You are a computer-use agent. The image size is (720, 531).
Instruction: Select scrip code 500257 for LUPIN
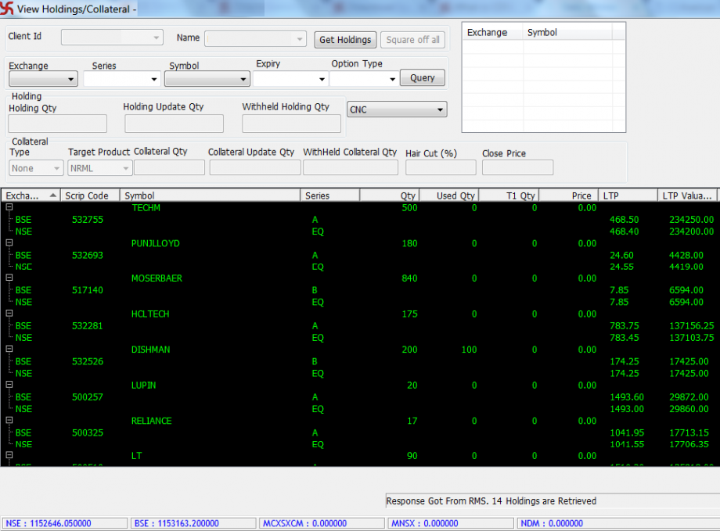point(88,397)
